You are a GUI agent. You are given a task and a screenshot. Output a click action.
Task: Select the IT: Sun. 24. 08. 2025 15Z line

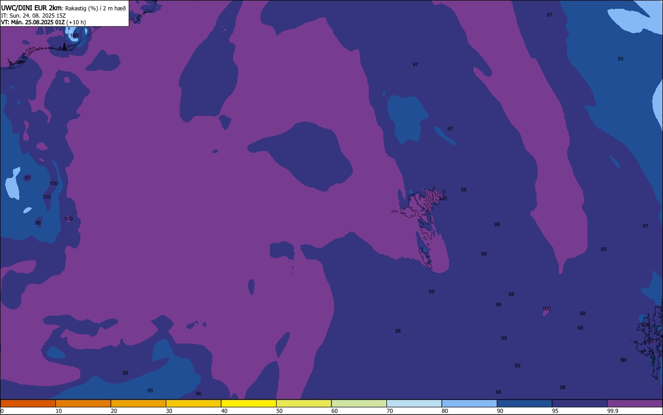(34, 16)
